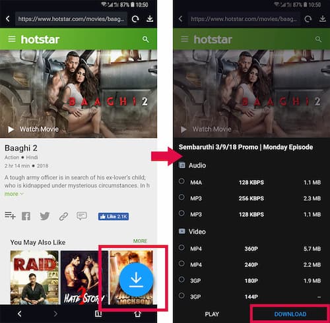Open the Hate Story 3 thumbnail

tap(84, 278)
